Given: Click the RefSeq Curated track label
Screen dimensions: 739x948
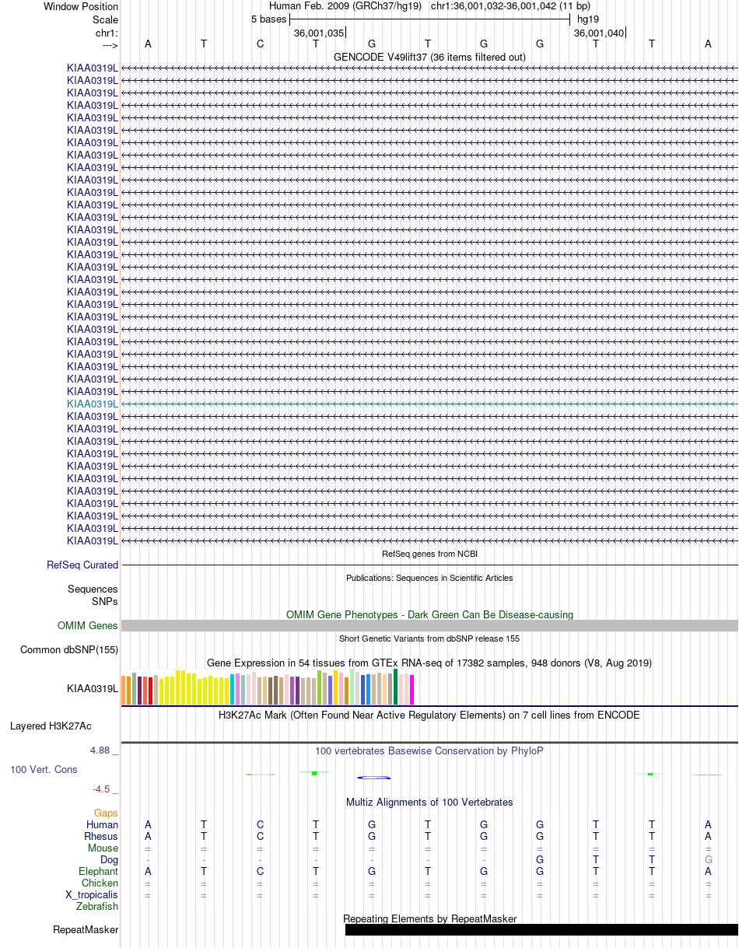Looking at the screenshot, I should pyautogui.click(x=82, y=565).
